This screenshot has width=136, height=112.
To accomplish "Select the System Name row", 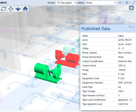I will pyautogui.click(x=107, y=66).
